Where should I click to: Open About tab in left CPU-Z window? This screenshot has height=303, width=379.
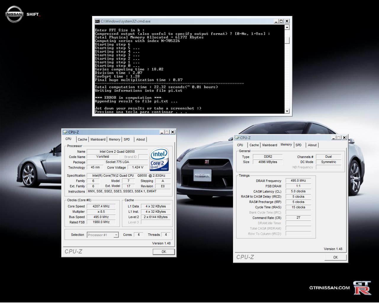coord(140,139)
